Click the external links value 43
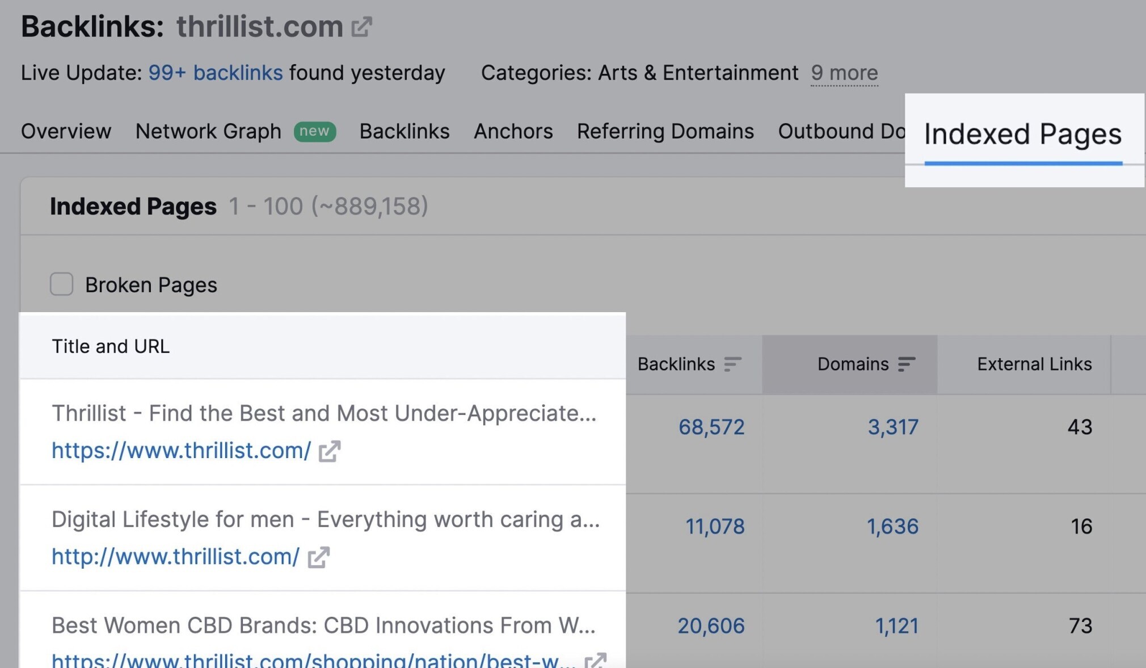 click(1080, 427)
